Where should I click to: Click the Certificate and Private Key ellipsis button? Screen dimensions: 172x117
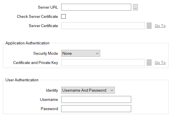[x=149, y=63]
